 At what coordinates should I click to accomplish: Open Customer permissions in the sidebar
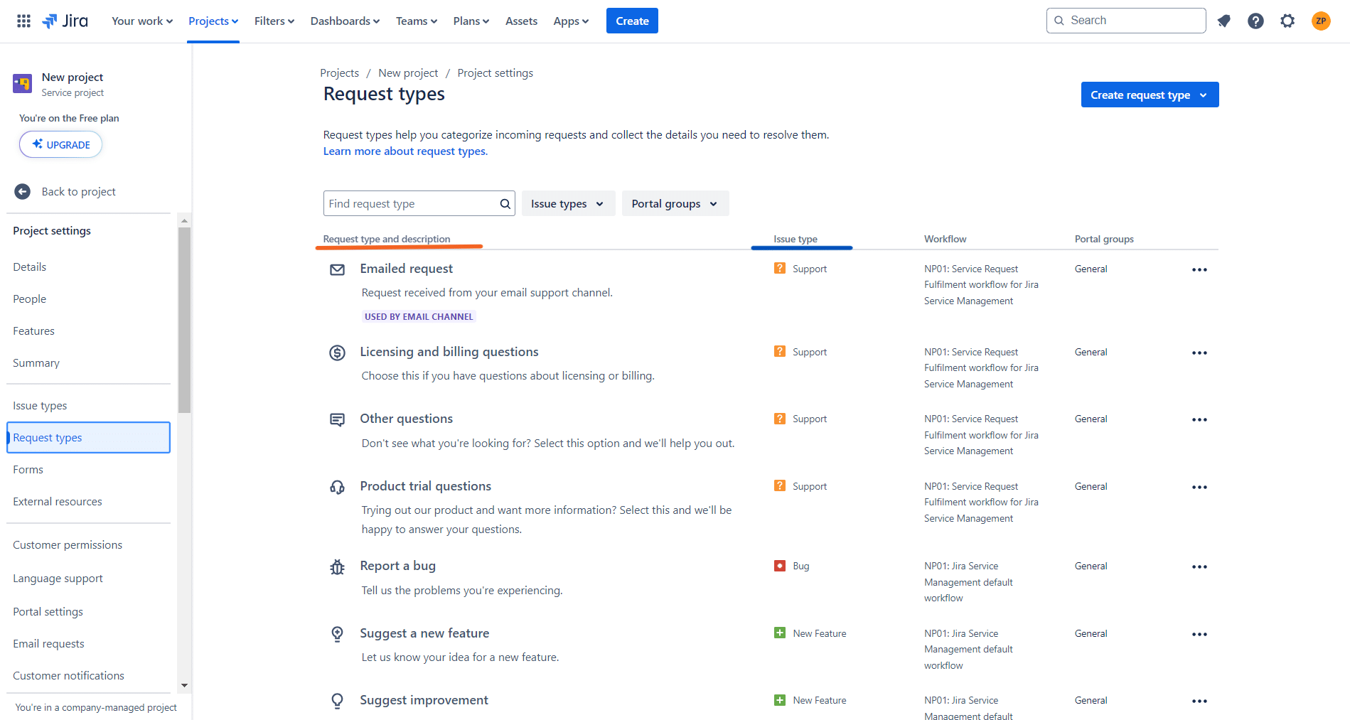click(68, 545)
